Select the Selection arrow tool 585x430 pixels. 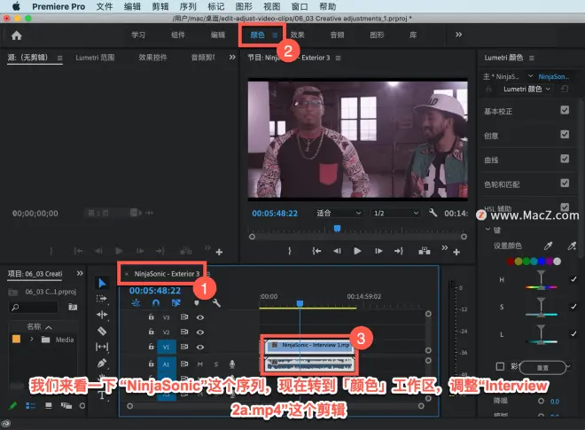pos(102,283)
